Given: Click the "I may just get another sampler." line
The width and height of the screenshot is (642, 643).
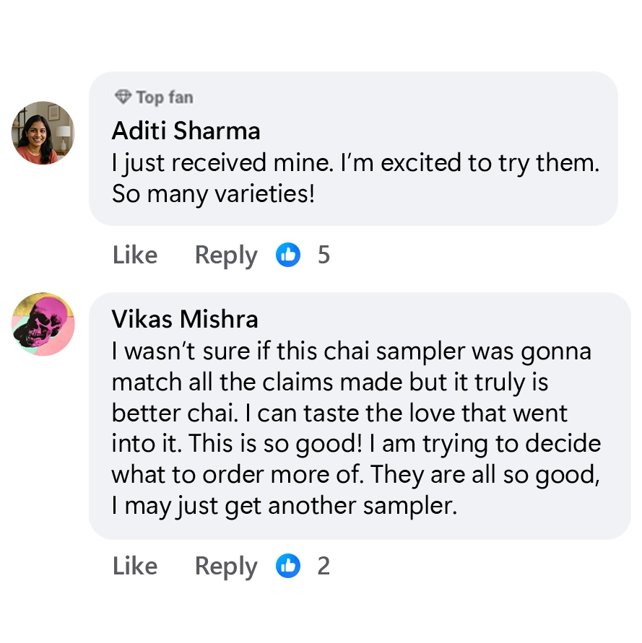Looking at the screenshot, I should coord(285,506).
